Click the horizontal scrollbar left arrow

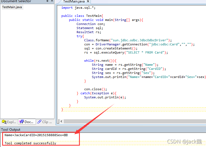61,121
